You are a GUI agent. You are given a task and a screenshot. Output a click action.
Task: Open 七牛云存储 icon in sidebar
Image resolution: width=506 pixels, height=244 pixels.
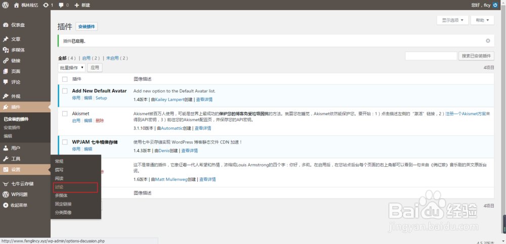(x=6, y=184)
